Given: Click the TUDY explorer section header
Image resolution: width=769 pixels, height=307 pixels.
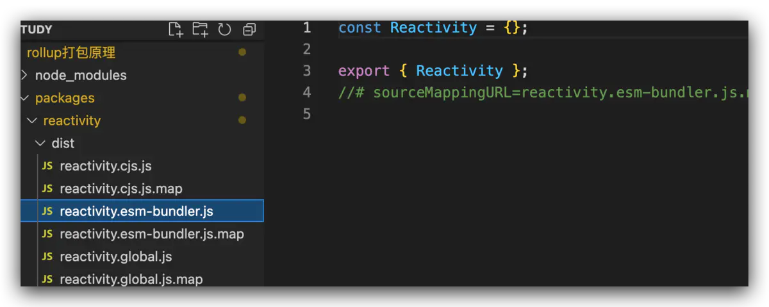Looking at the screenshot, I should tap(37, 29).
